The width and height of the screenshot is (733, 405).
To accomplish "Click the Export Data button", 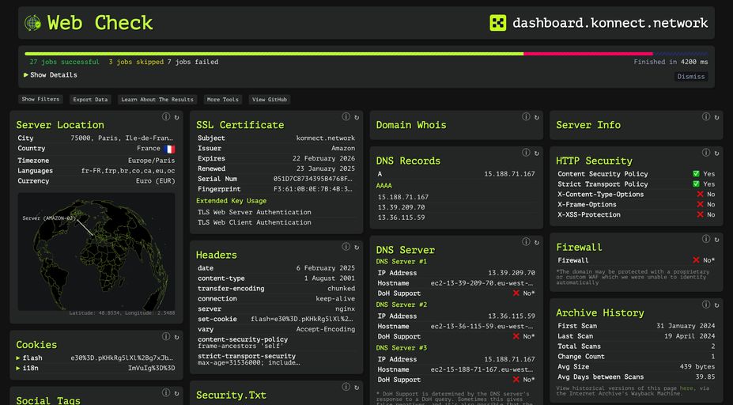I will point(90,100).
